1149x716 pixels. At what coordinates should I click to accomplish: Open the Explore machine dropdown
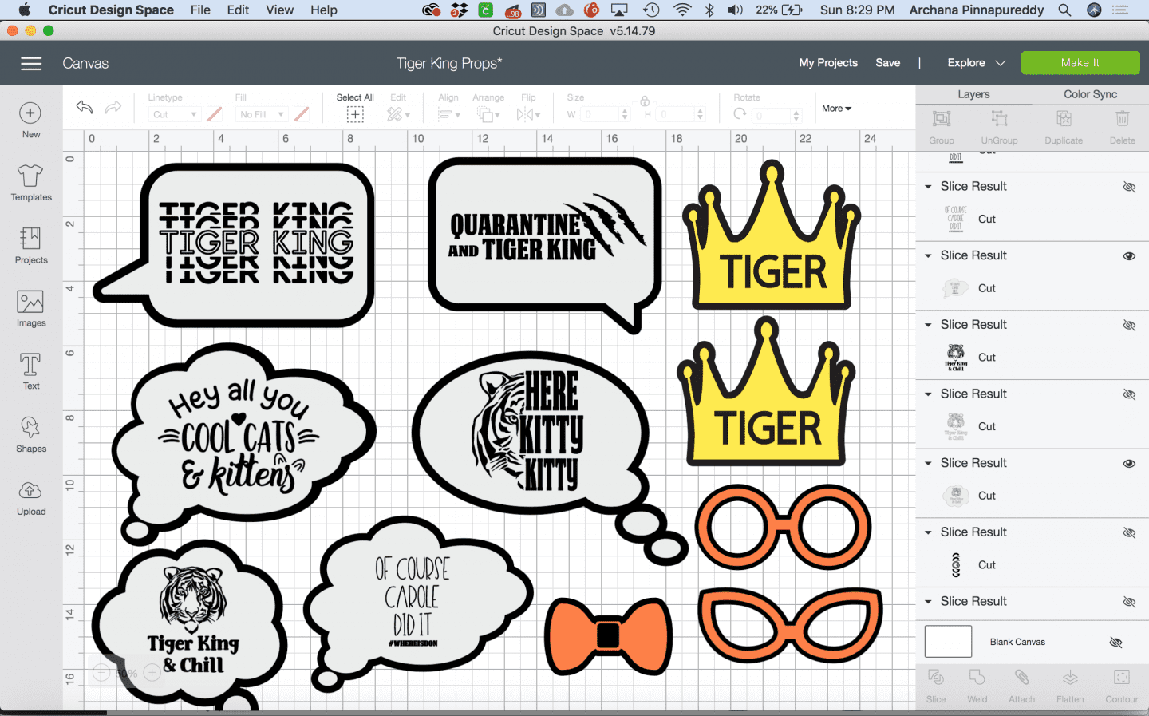pyautogui.click(x=976, y=63)
